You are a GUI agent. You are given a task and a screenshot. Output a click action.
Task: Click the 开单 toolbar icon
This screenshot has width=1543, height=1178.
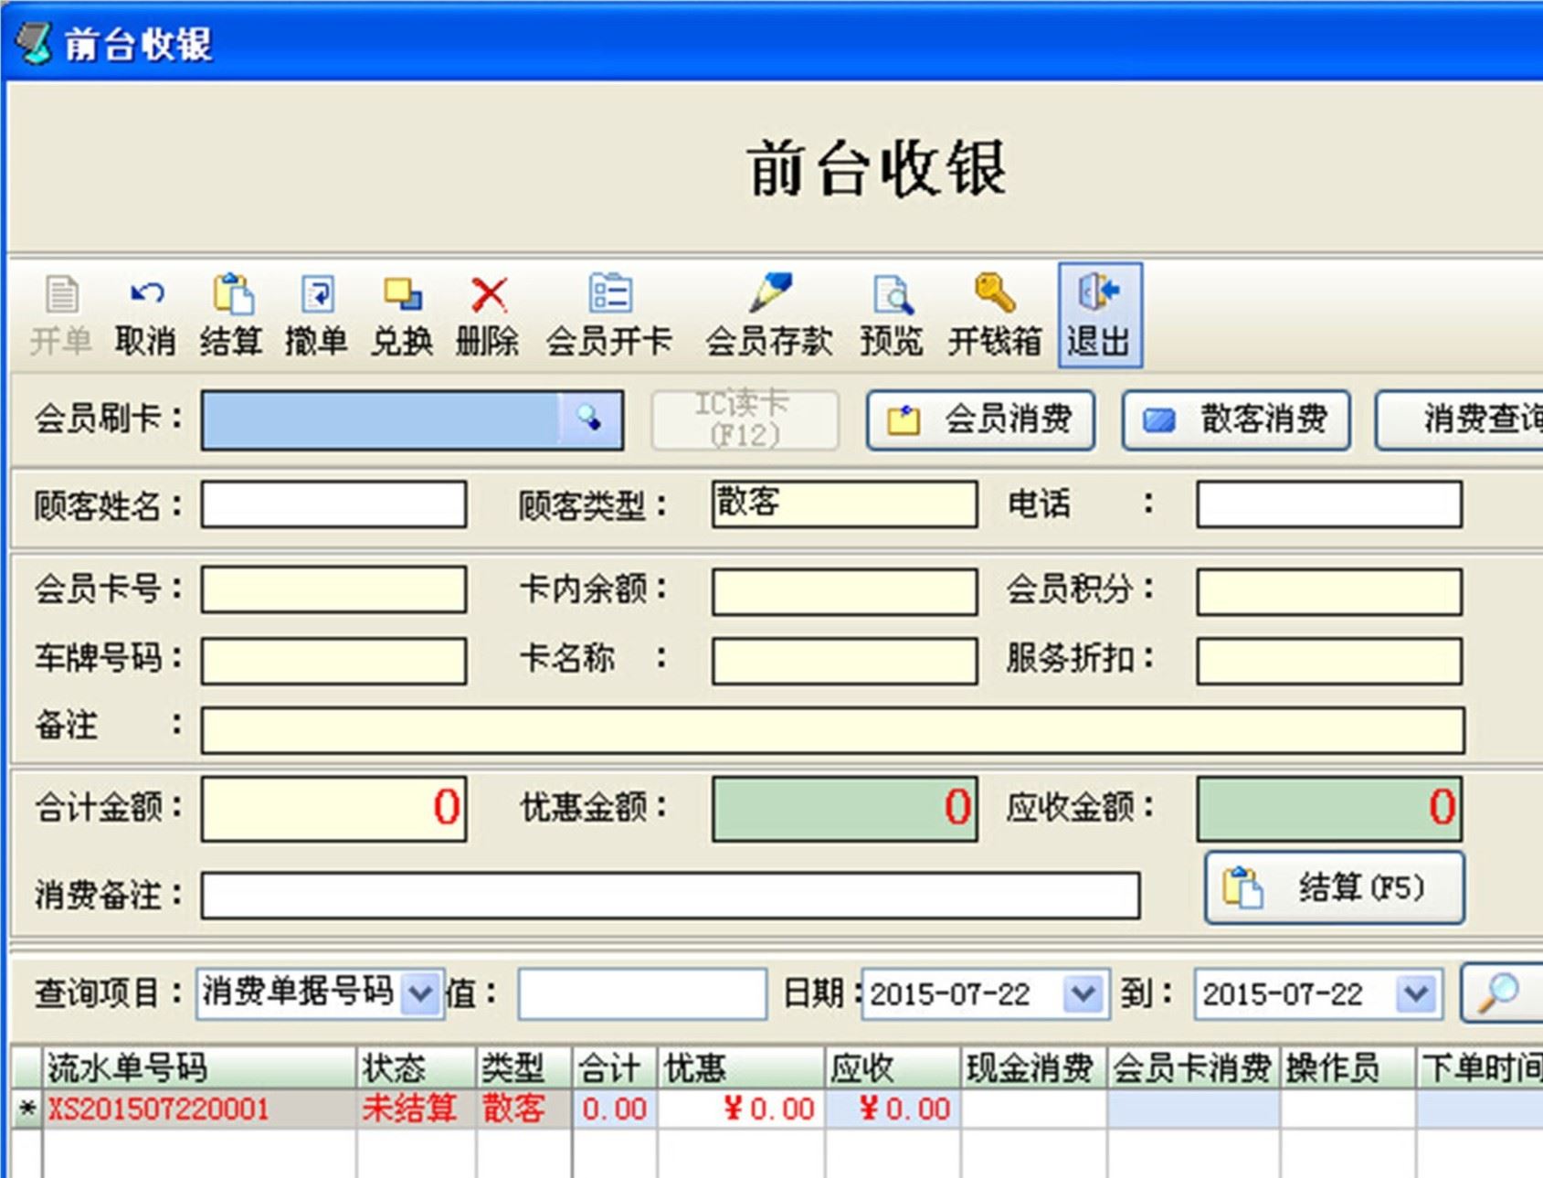(x=61, y=294)
